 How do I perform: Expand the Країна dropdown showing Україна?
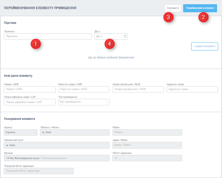[20, 132]
